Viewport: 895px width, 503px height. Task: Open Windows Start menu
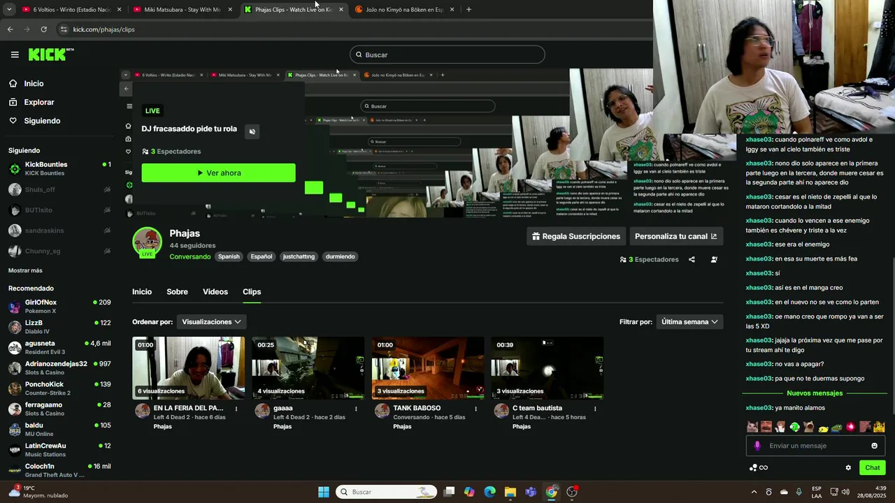click(x=324, y=492)
